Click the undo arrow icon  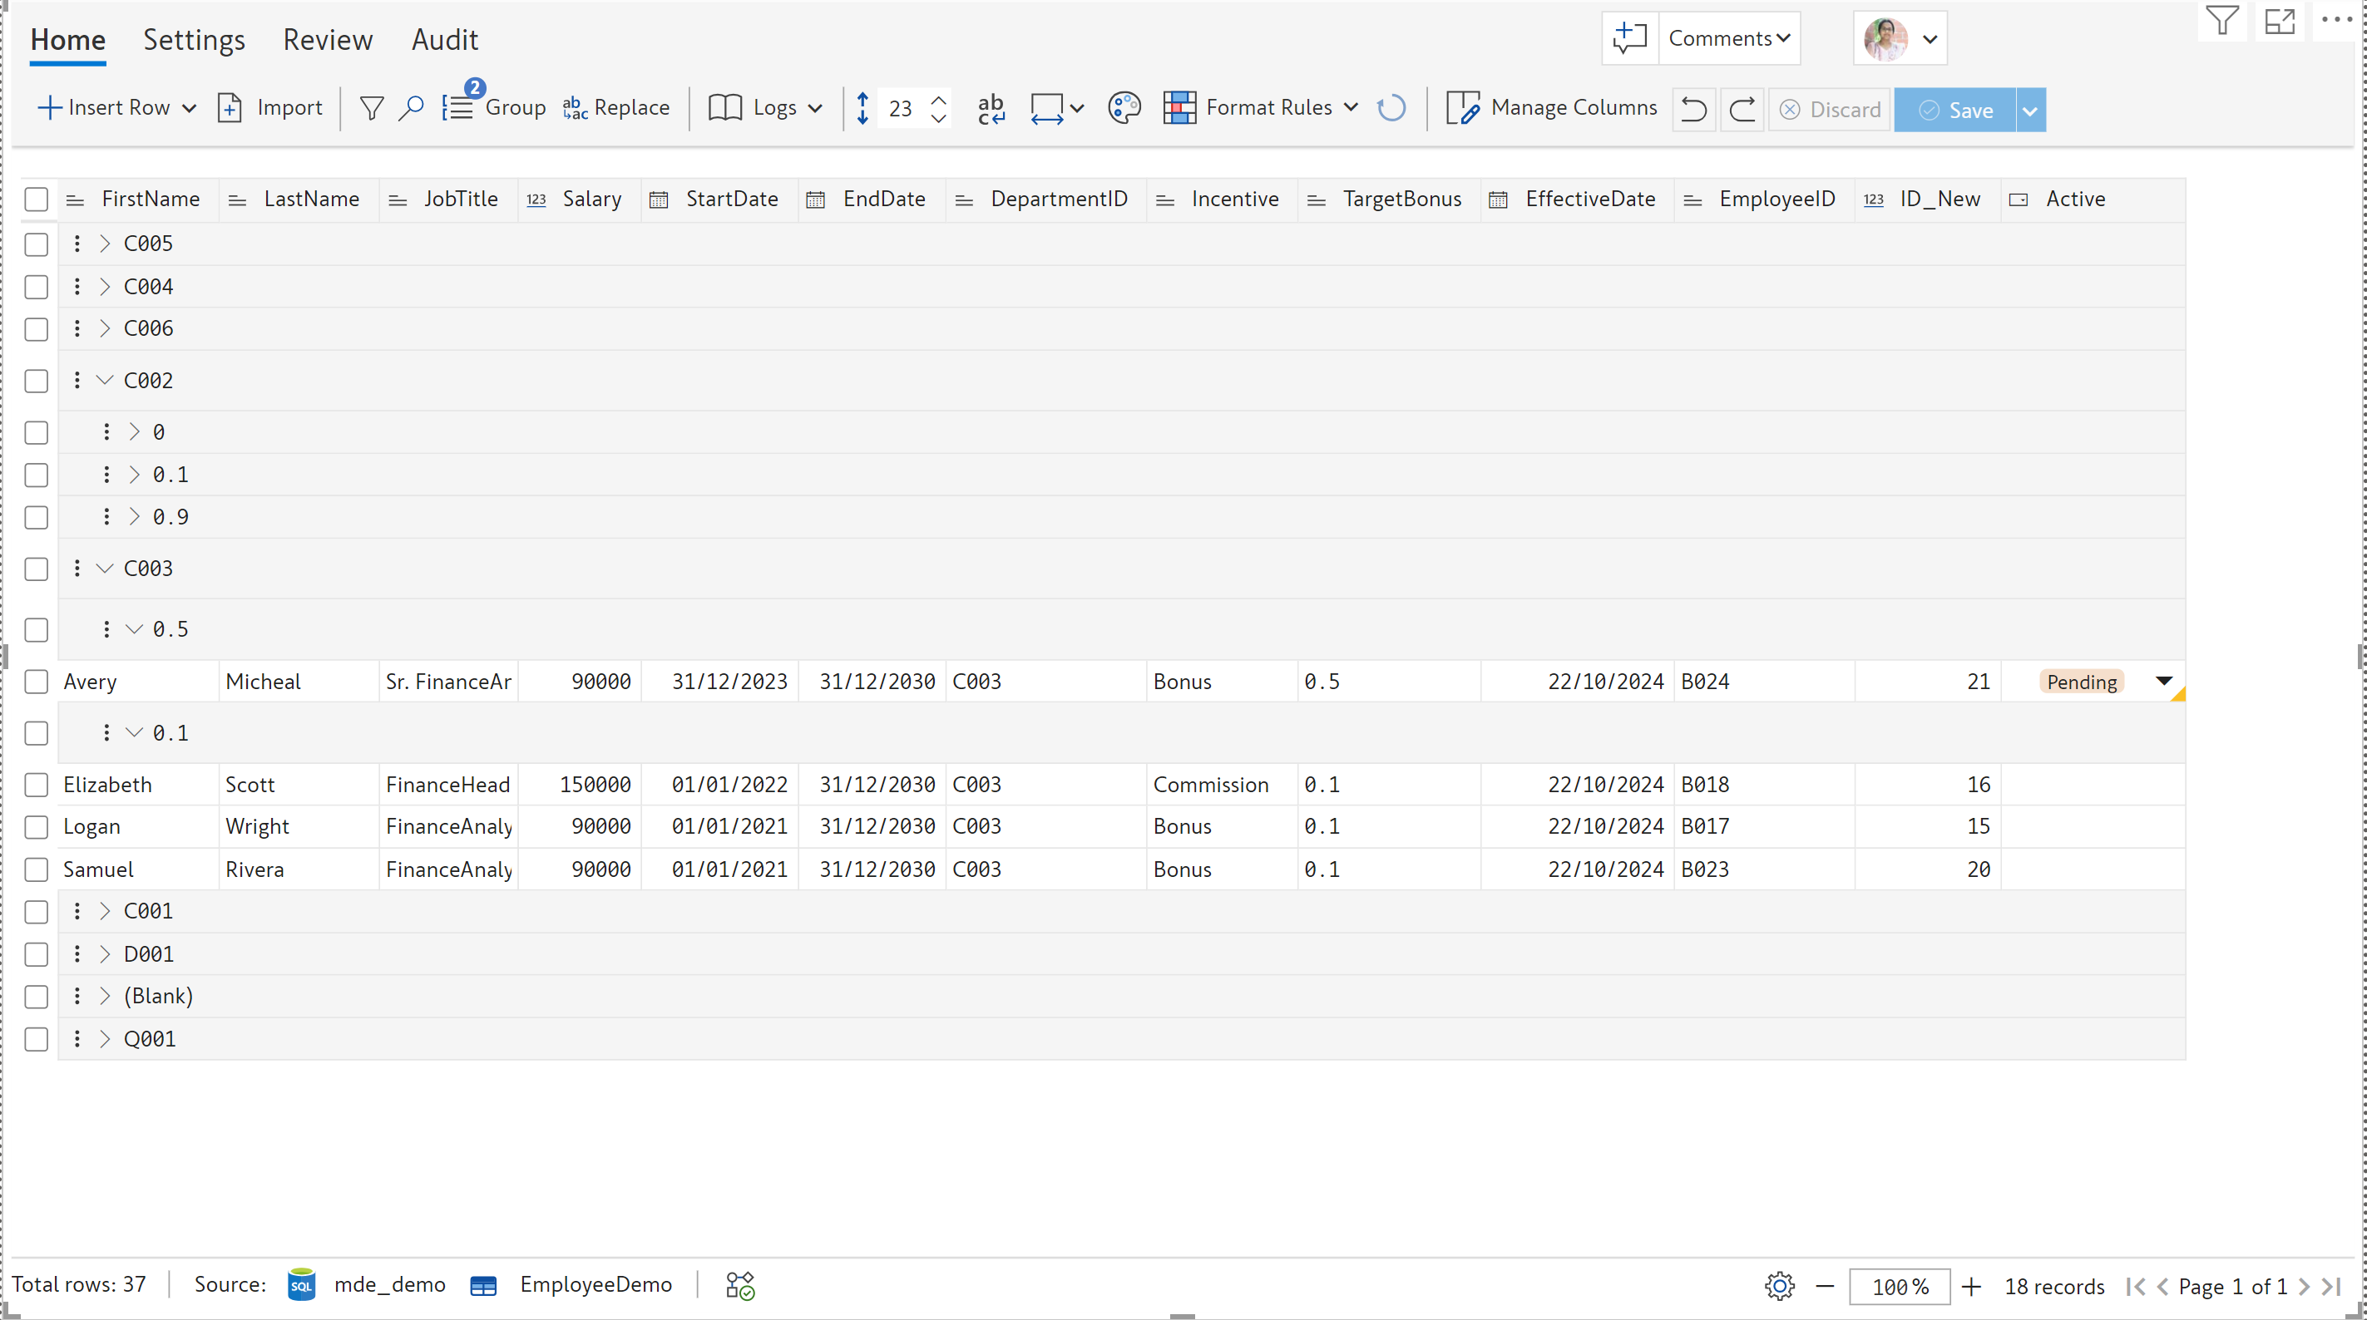pyautogui.click(x=1693, y=110)
